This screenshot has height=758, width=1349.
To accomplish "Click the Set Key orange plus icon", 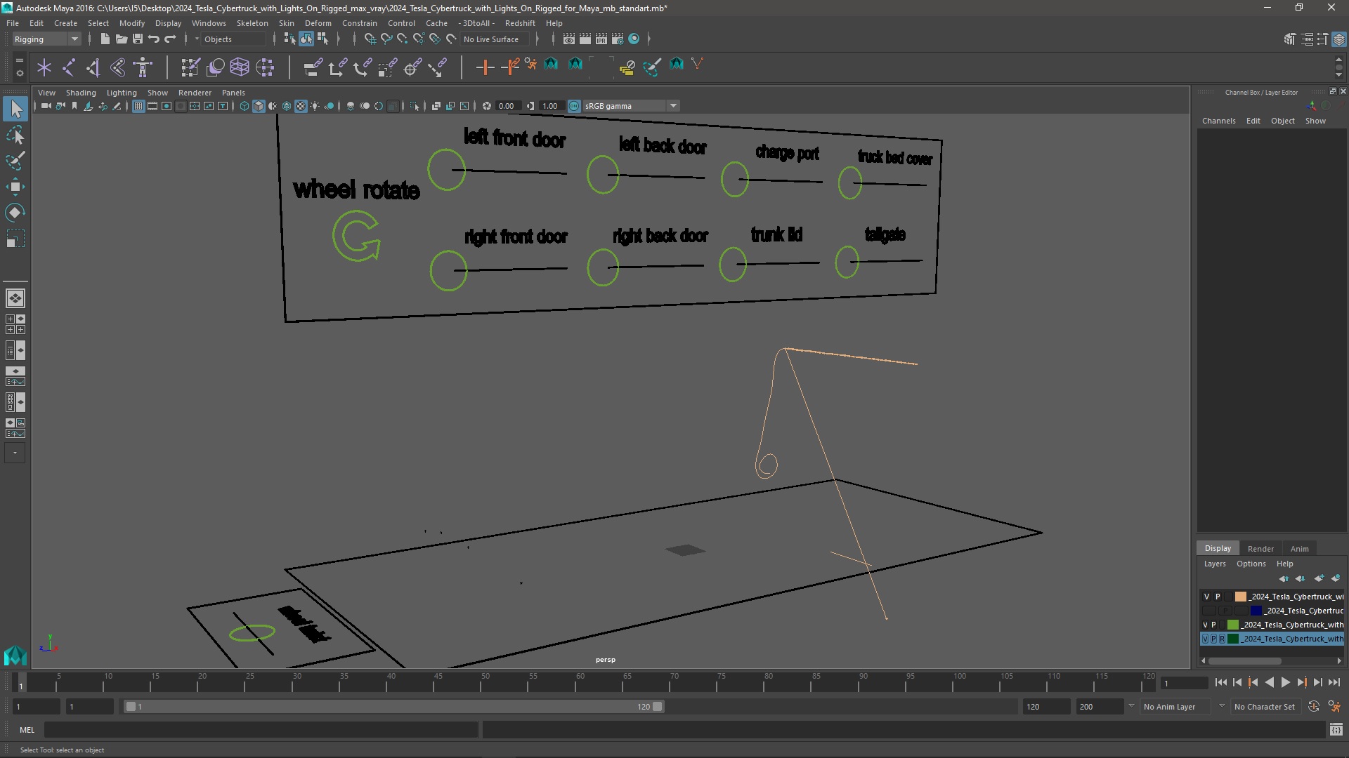I will pyautogui.click(x=485, y=67).
